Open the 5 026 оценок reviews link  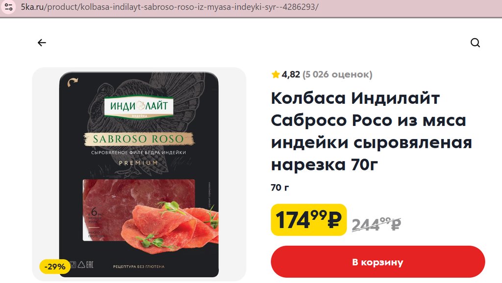pos(337,74)
